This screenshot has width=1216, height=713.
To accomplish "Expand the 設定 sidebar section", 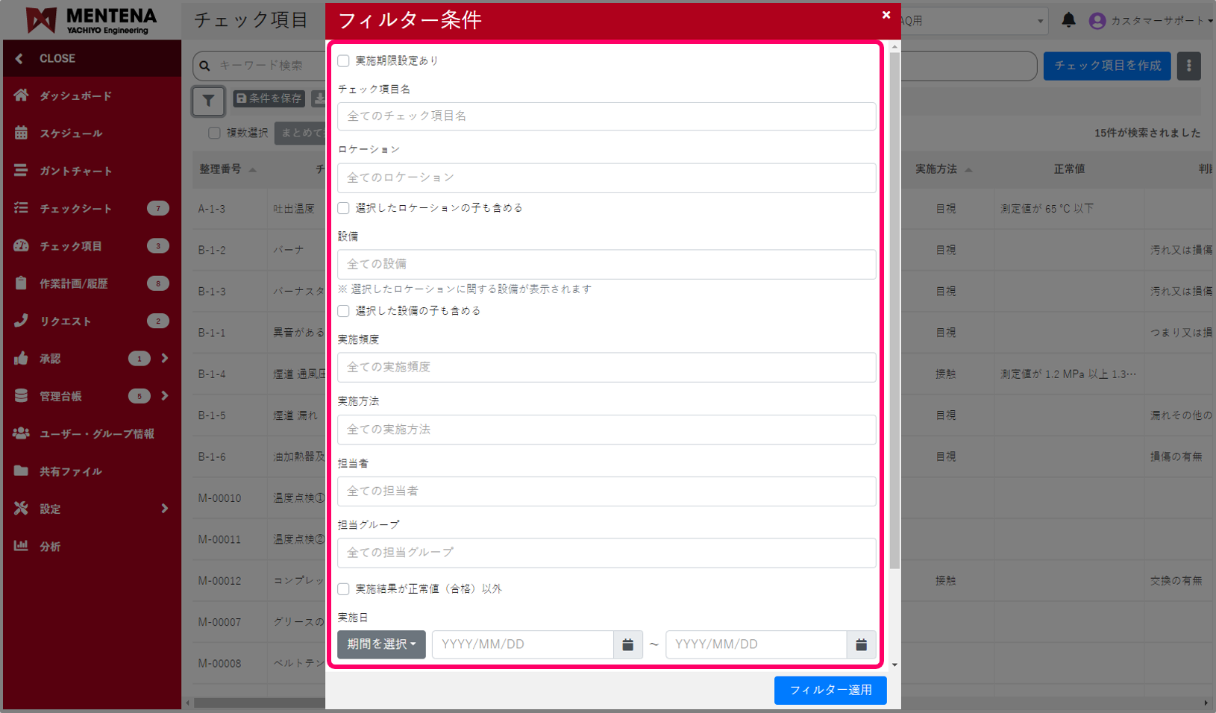I will [x=165, y=509].
